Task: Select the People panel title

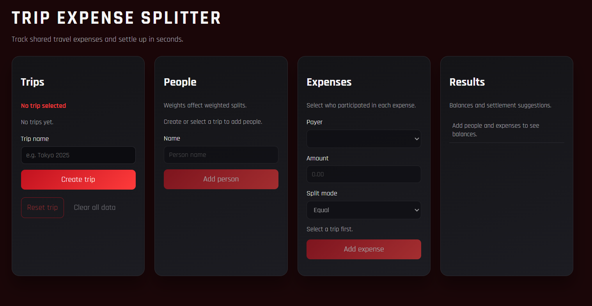Action: point(180,82)
